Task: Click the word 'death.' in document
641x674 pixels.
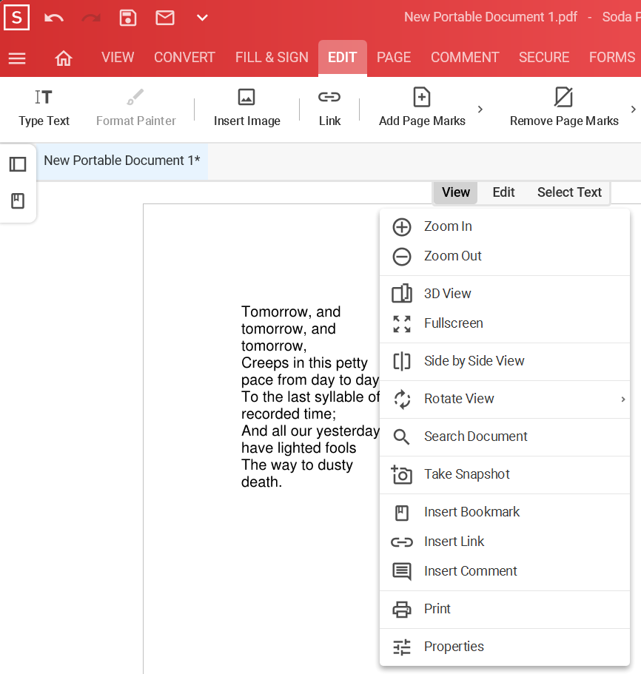Action: coord(261,482)
